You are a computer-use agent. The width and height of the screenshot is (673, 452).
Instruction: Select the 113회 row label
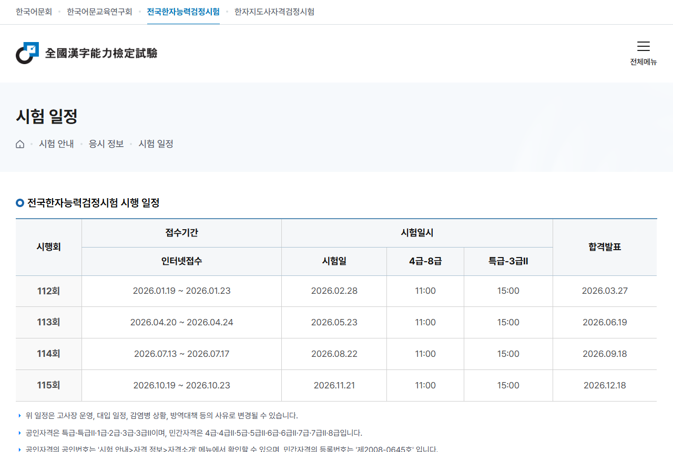(x=48, y=323)
